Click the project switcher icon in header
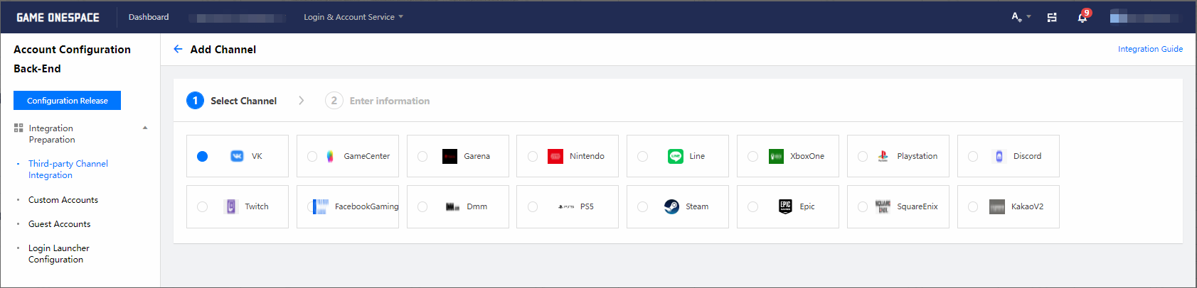The height and width of the screenshot is (288, 1197). coord(1052,17)
